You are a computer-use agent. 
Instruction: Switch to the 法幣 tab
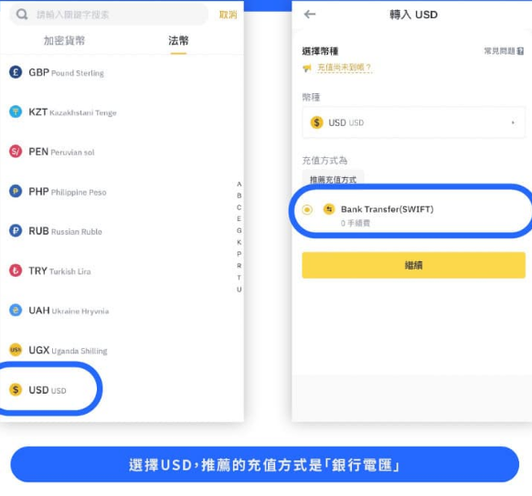click(x=178, y=41)
